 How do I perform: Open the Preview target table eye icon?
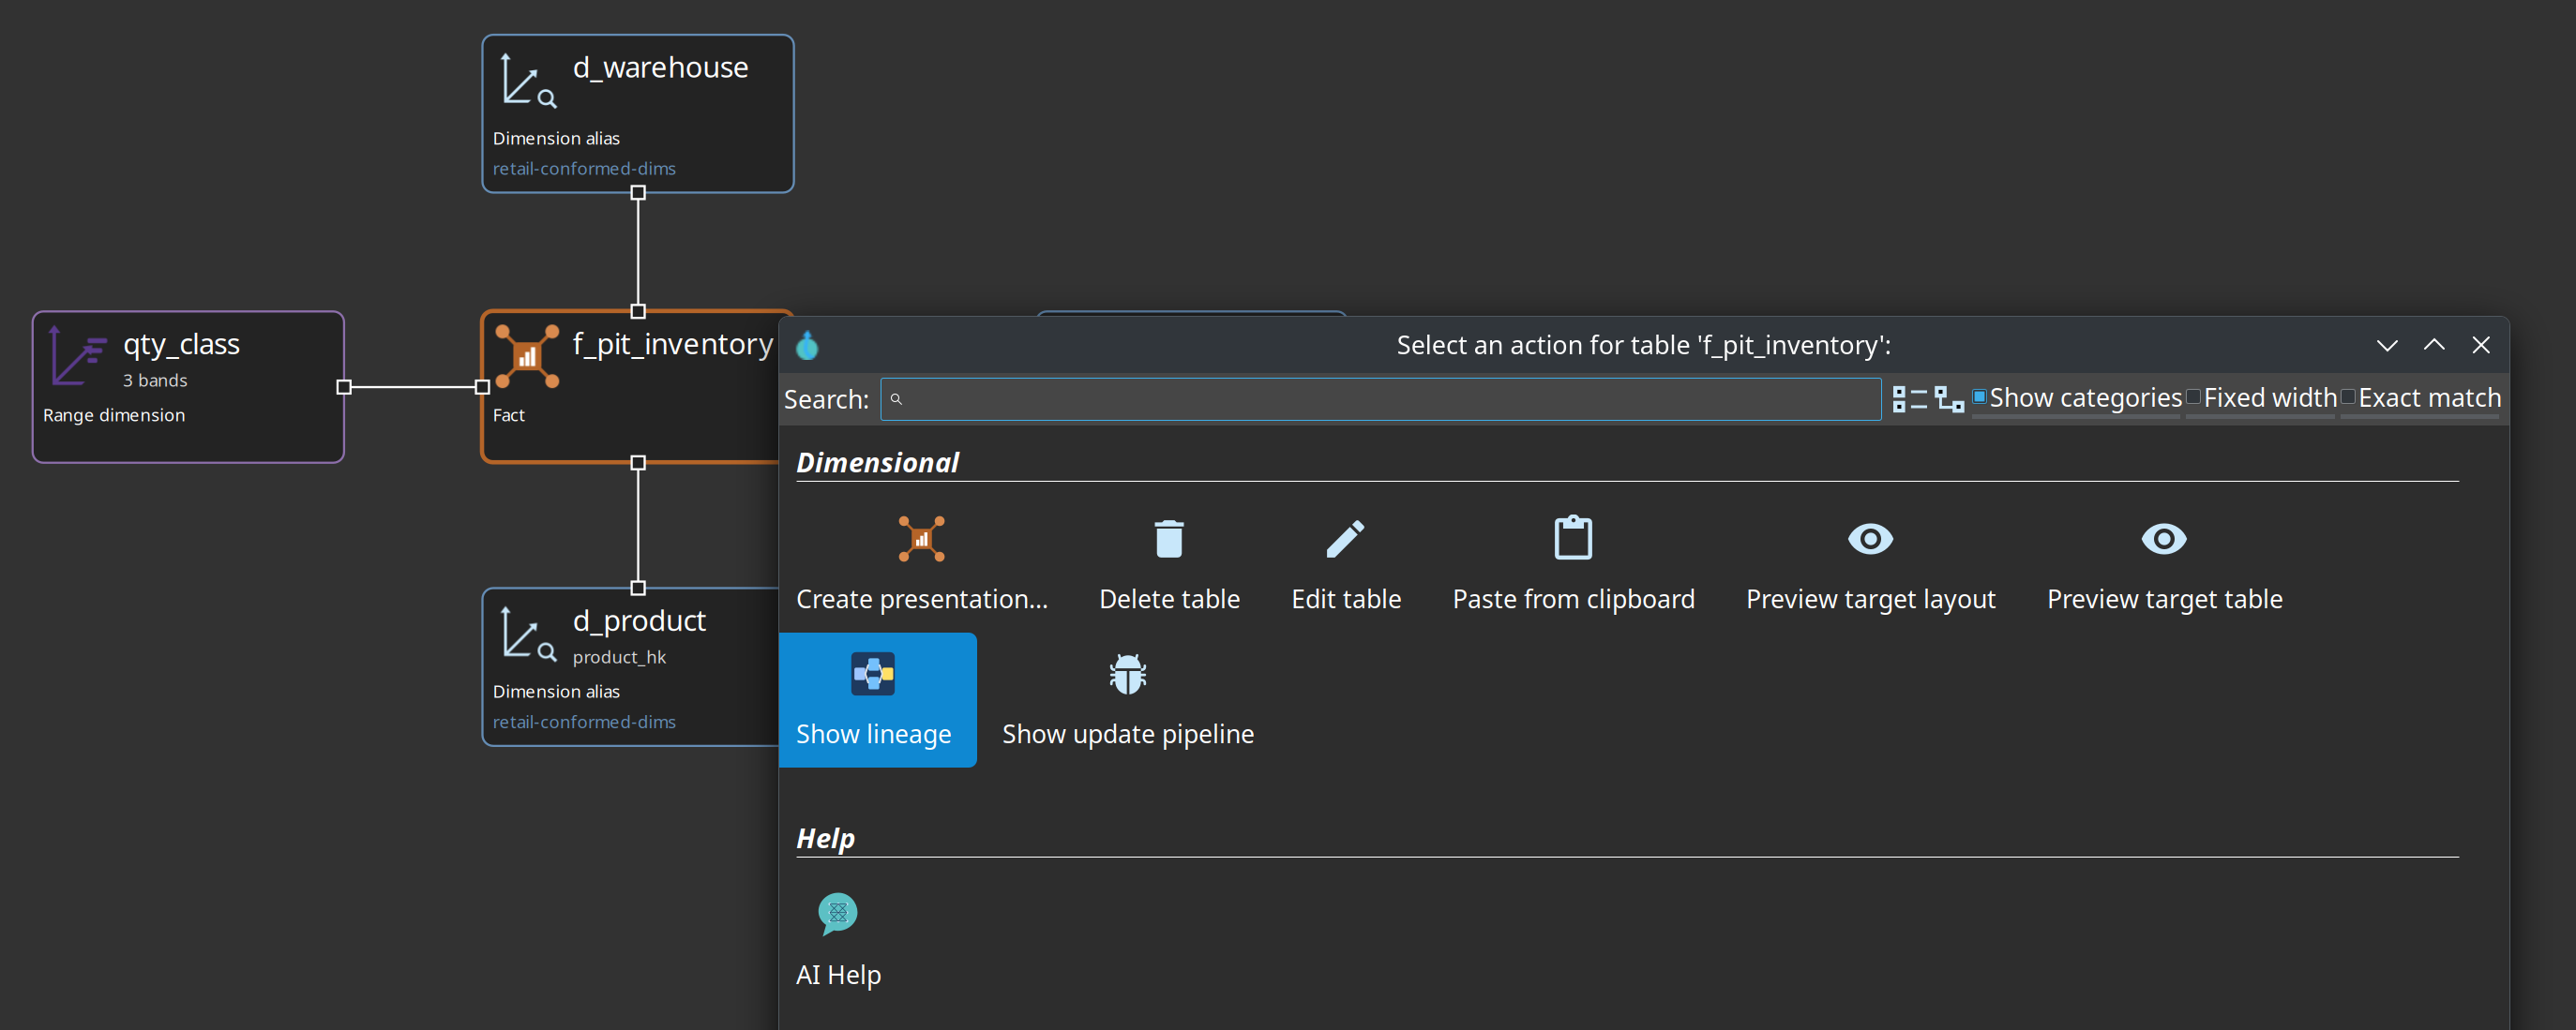coord(2163,539)
